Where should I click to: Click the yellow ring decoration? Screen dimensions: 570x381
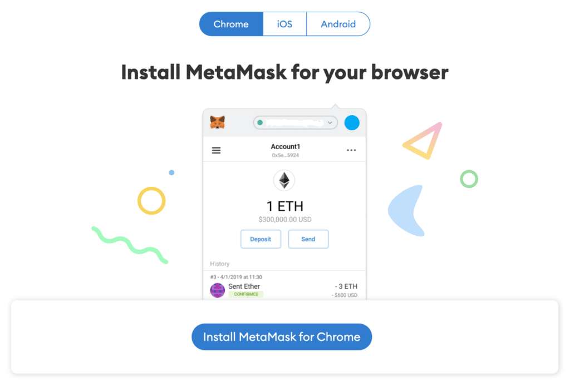[151, 200]
